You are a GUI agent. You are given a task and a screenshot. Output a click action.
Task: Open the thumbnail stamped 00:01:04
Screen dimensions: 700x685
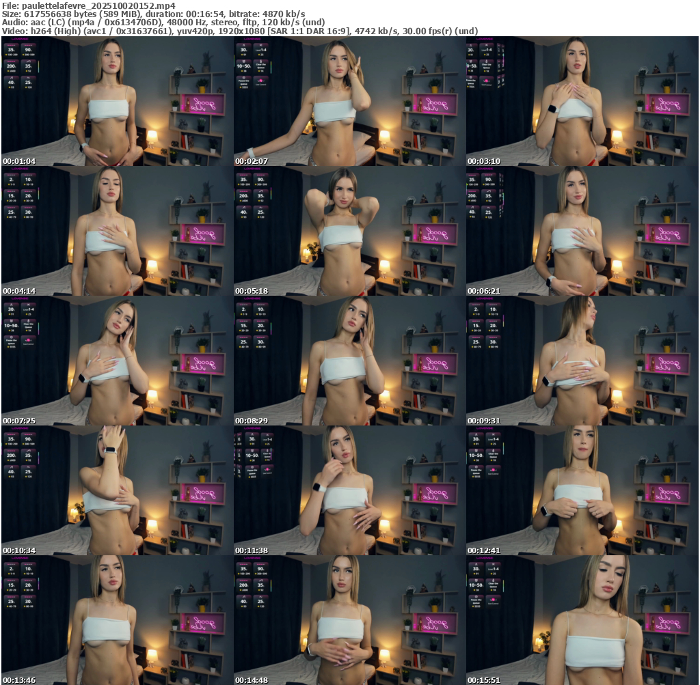[117, 101]
